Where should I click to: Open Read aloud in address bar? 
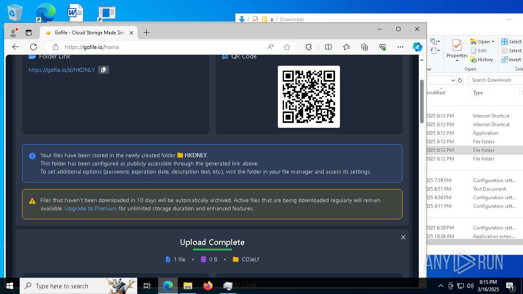click(x=270, y=47)
